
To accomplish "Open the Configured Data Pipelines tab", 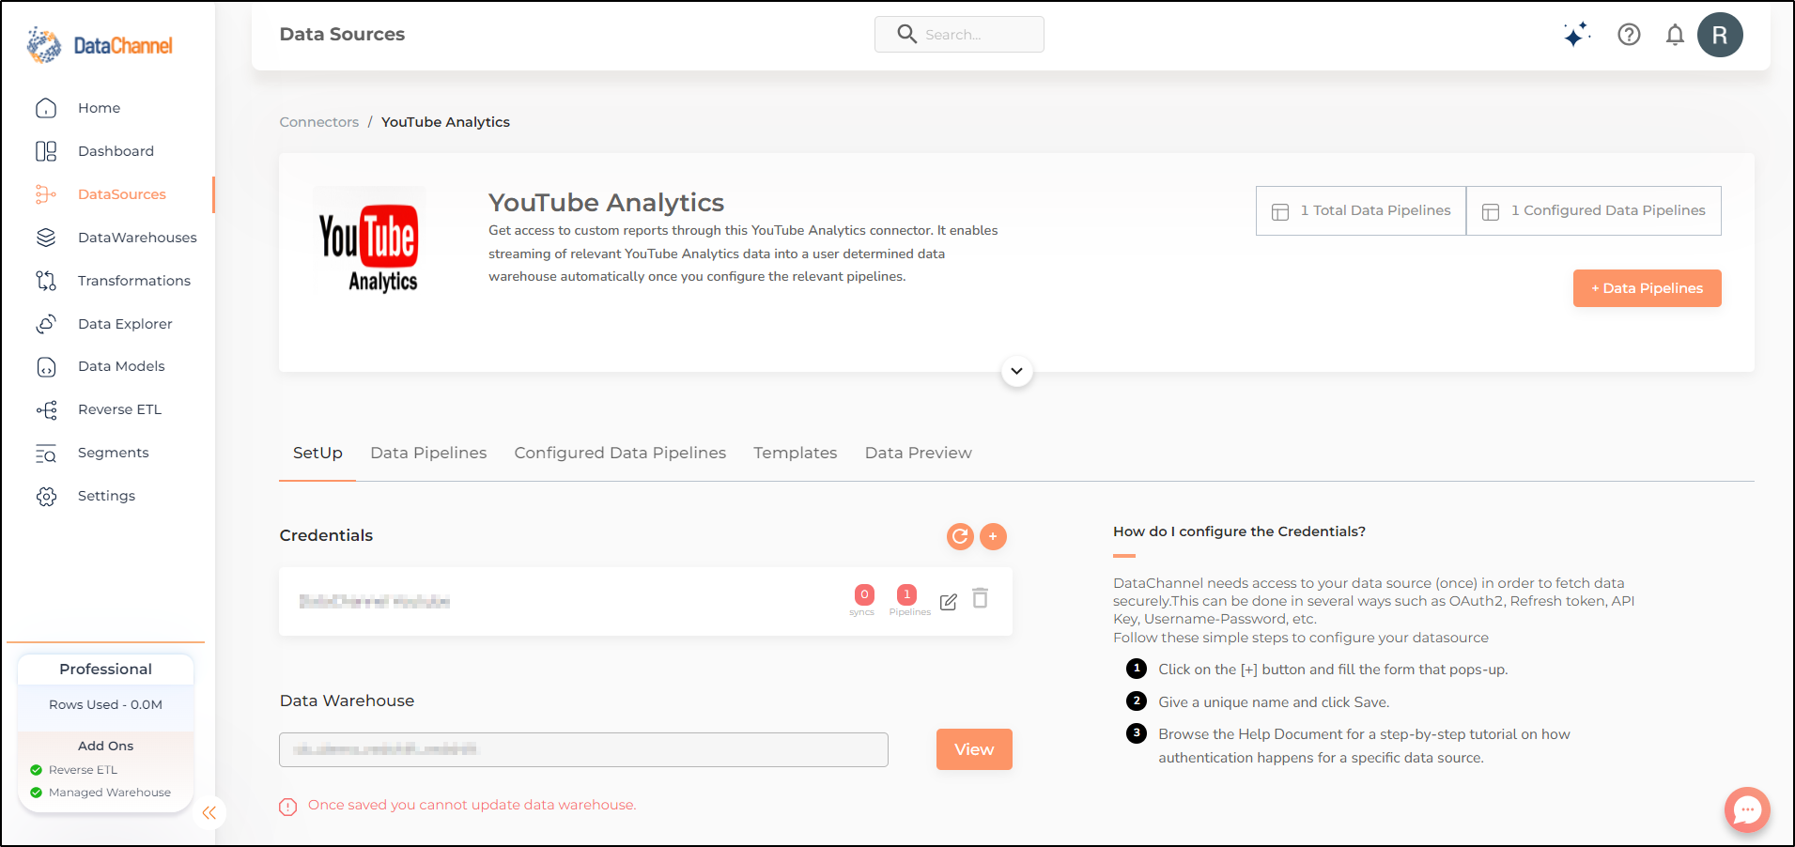I will point(620,453).
